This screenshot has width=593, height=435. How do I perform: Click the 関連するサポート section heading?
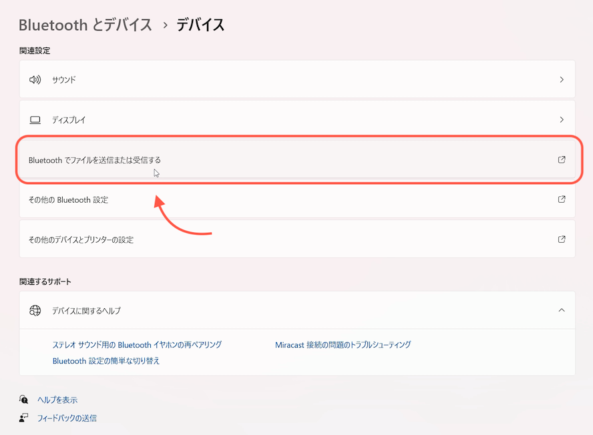click(x=45, y=282)
